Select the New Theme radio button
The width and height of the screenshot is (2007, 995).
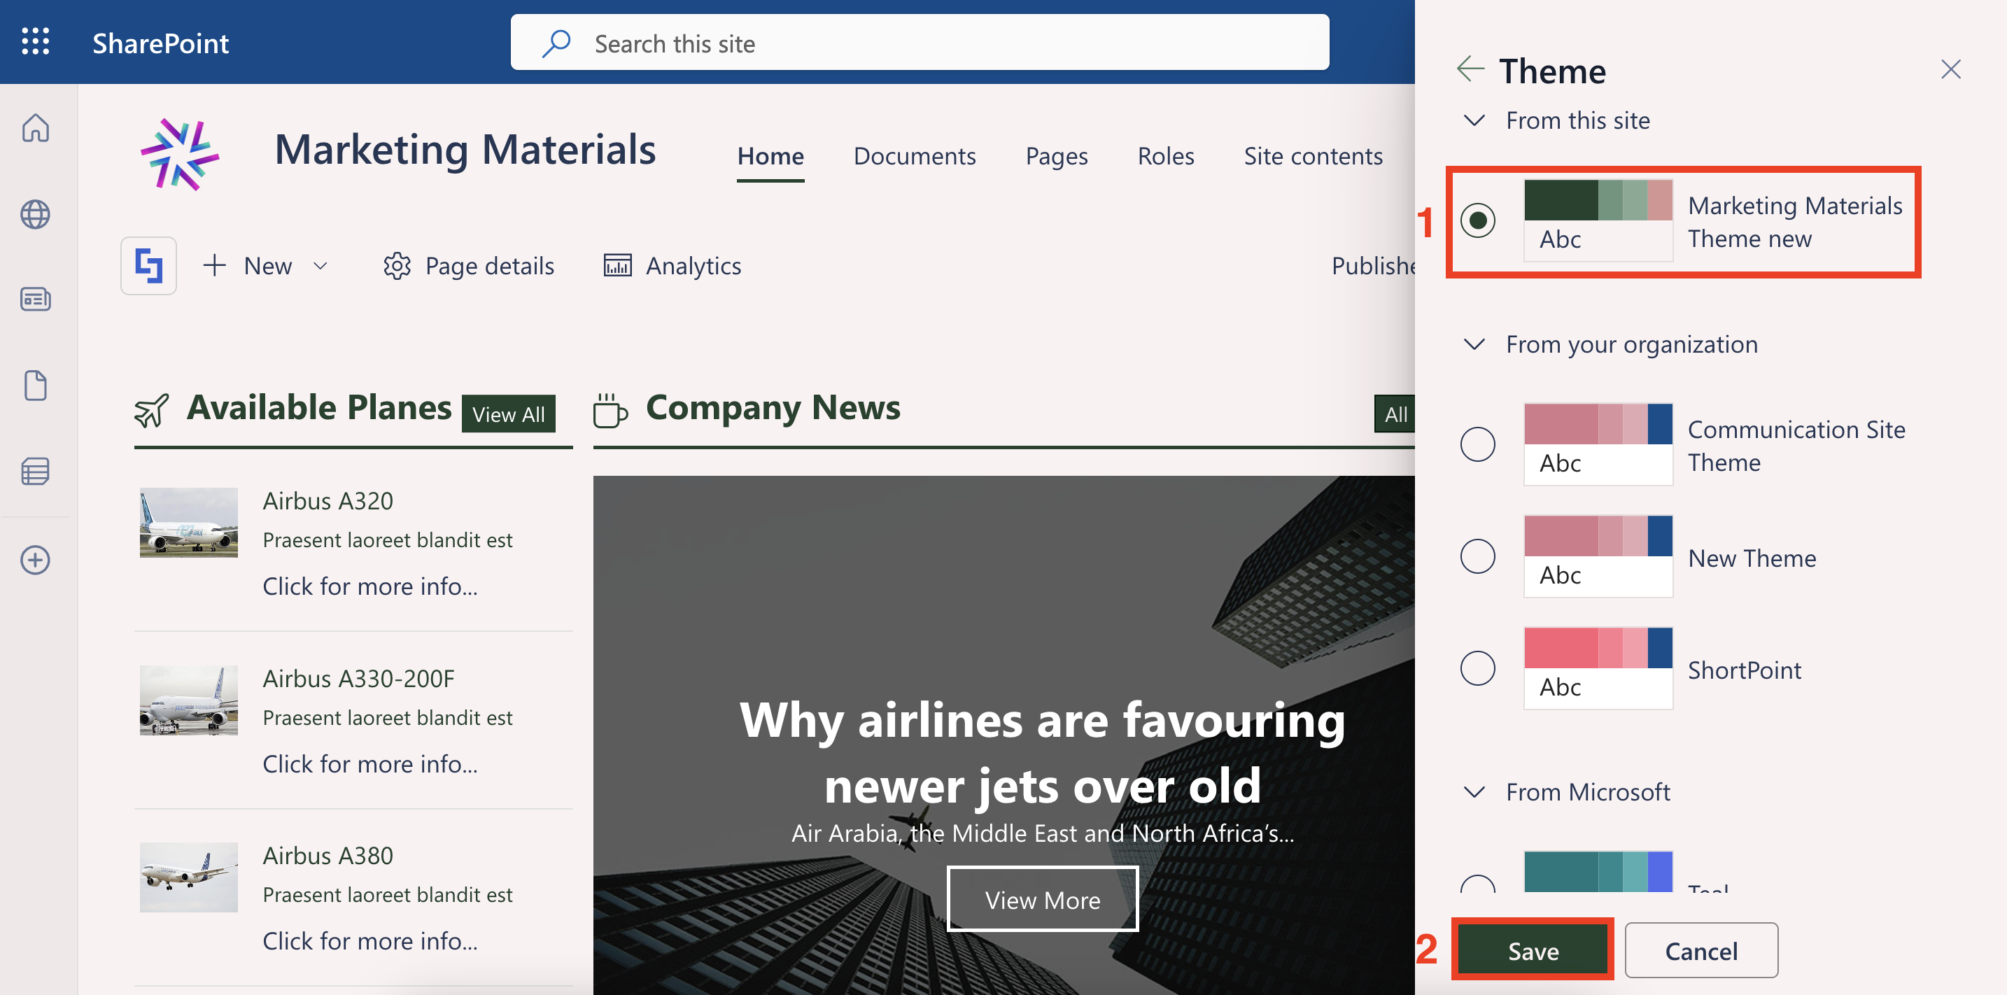[1477, 556]
